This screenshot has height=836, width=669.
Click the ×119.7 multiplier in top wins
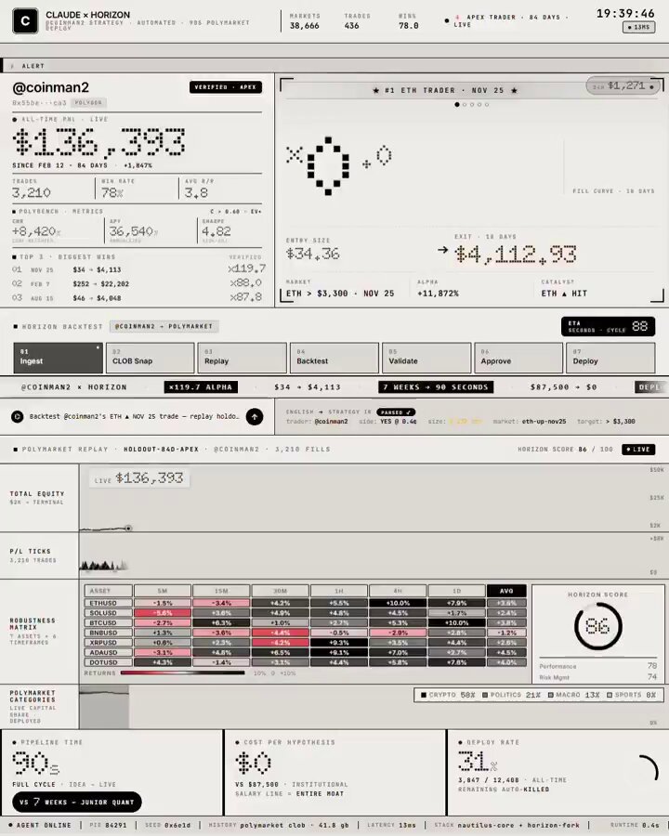(x=246, y=268)
